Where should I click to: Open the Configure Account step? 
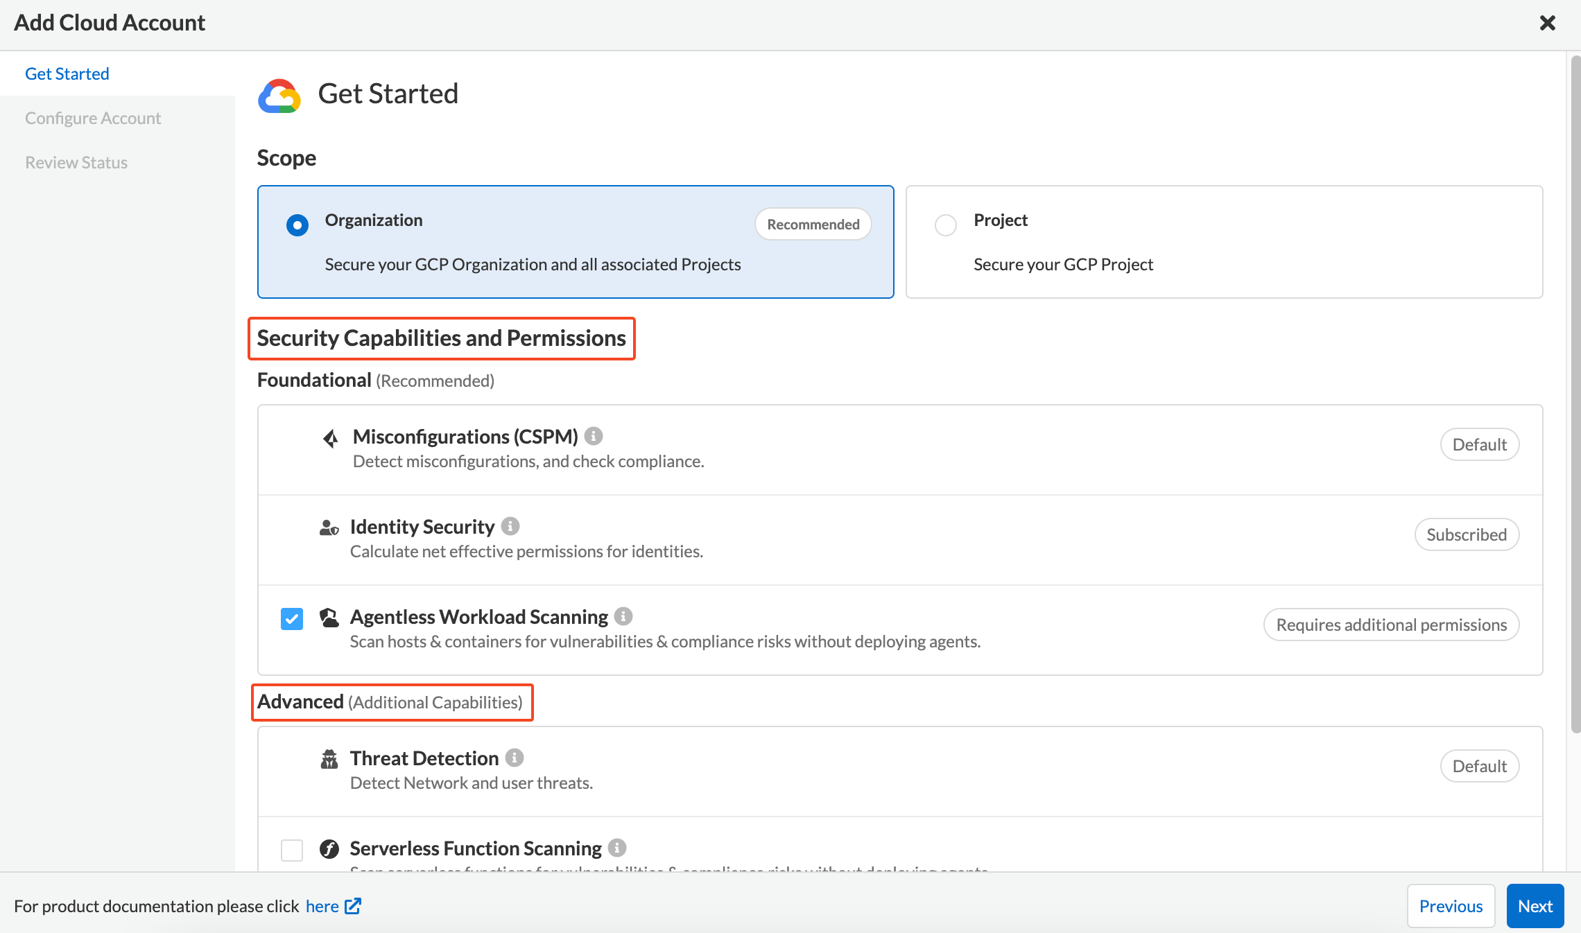point(93,118)
